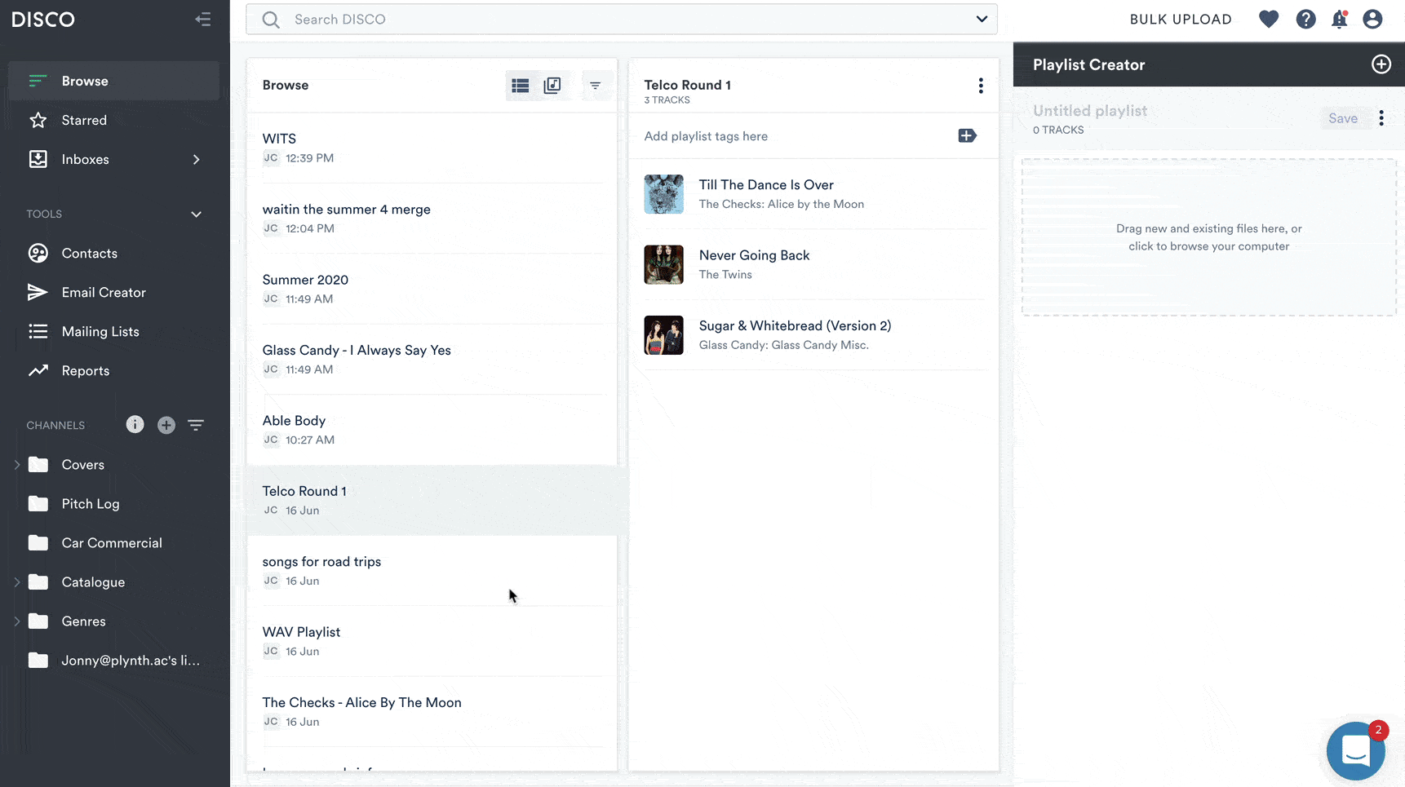Click the heart icon in header
The height and width of the screenshot is (787, 1405).
point(1269,19)
